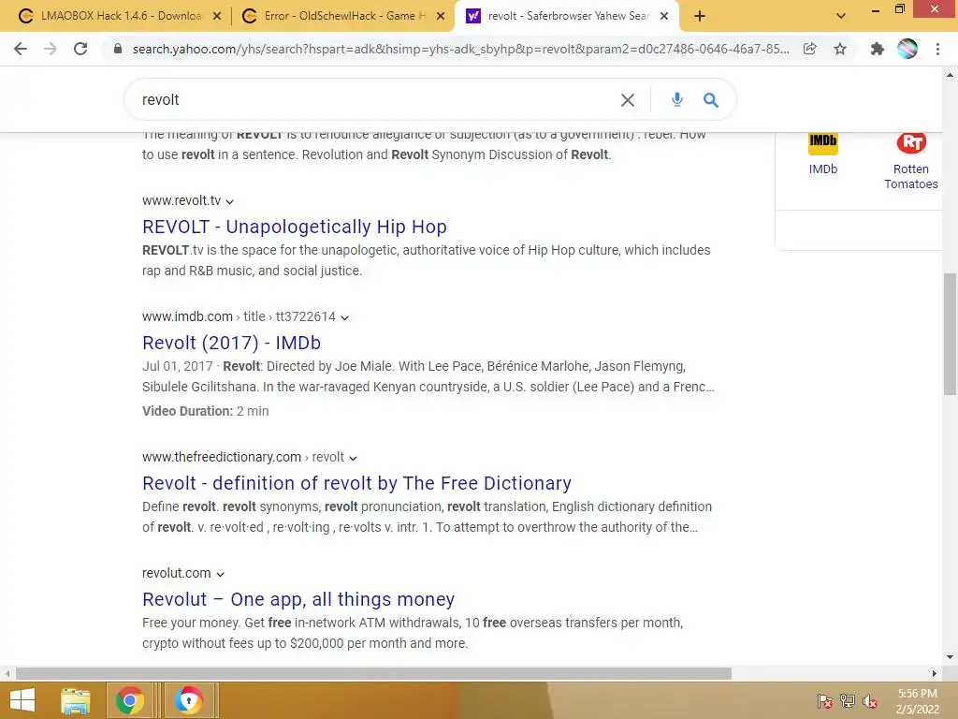958x719 pixels.
Task: Click the horizontal scrollbar thumb
Action: coord(373,674)
